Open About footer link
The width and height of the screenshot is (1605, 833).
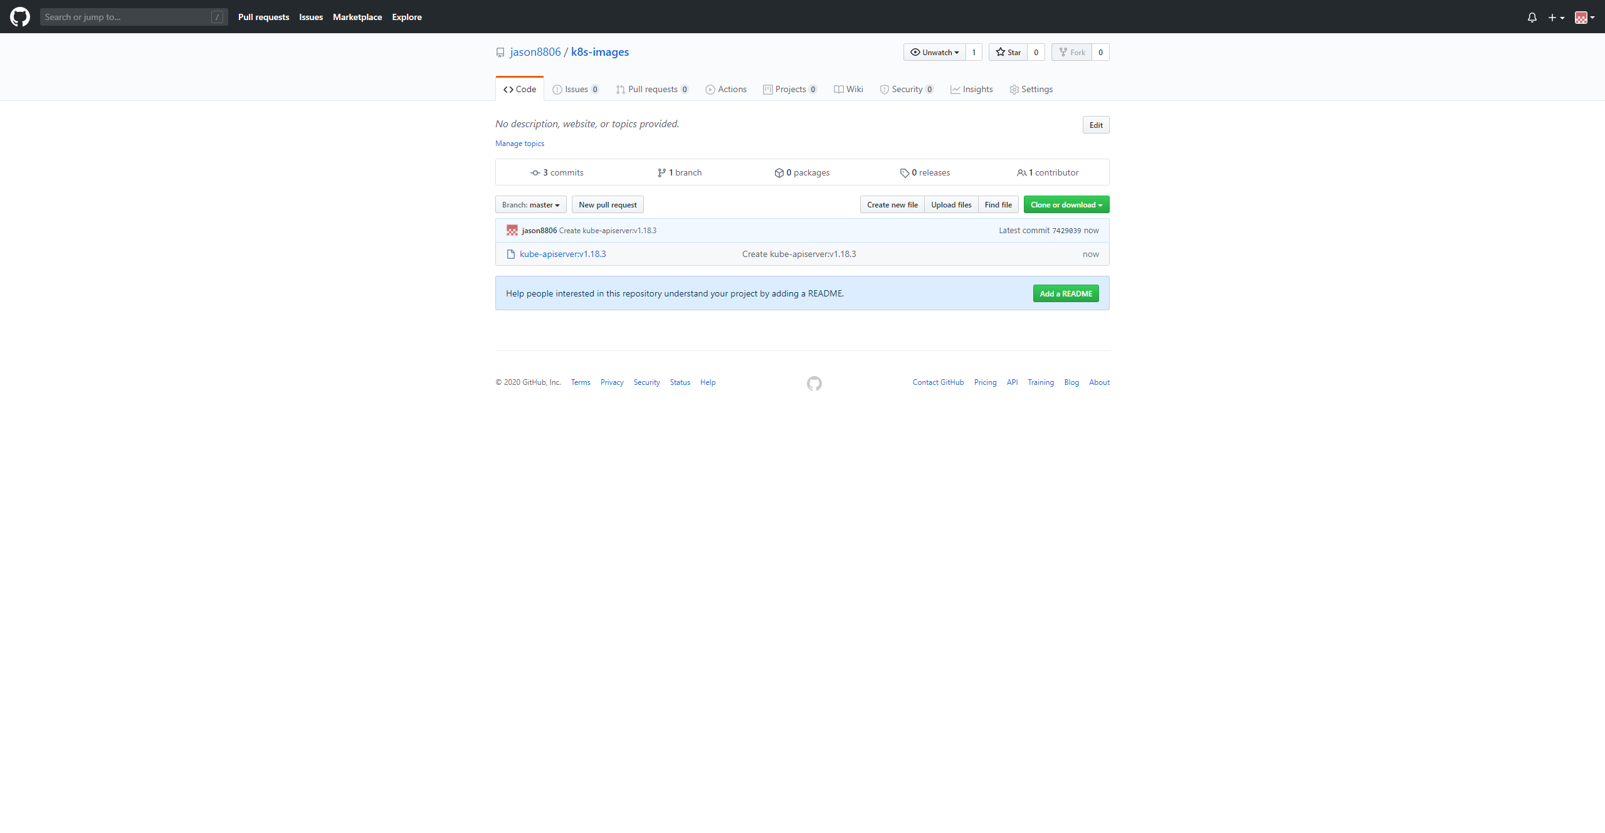[1099, 382]
